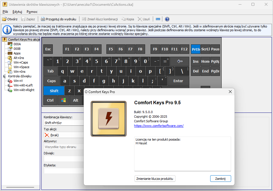This screenshot has width=273, height=191.
Task: Click Zmień klucz kombinacji toolbar item
Action: coord(100,19)
